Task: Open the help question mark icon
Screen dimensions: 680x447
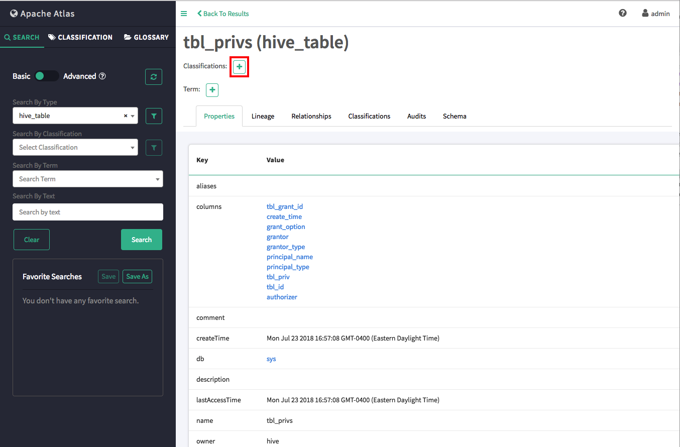Action: pos(623,14)
